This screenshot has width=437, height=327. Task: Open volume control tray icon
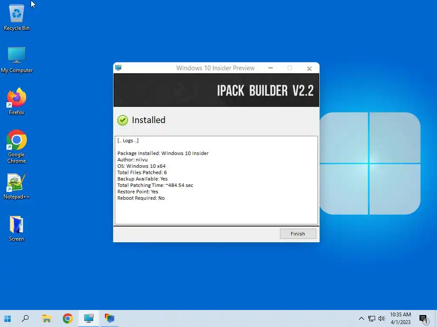point(382,318)
